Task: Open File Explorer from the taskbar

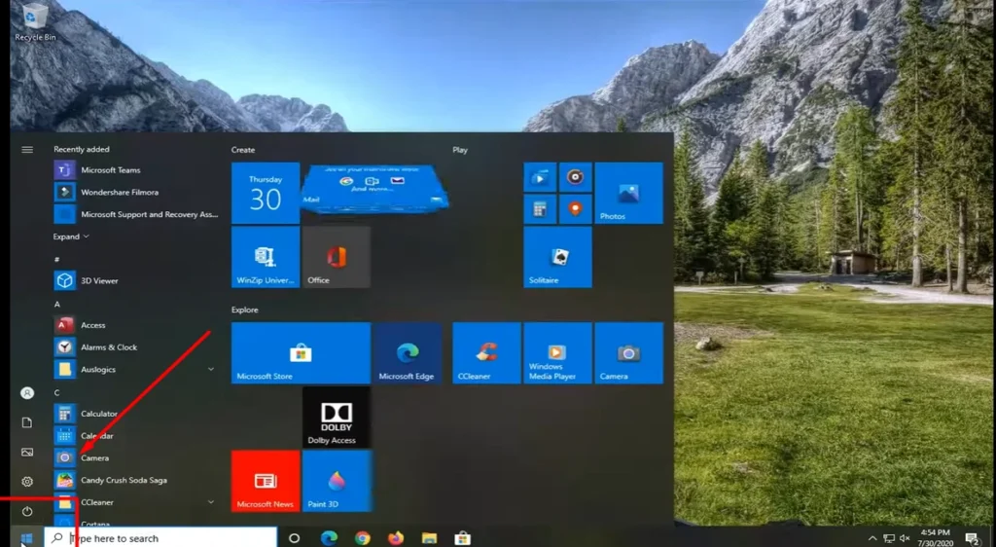Action: coord(429,538)
